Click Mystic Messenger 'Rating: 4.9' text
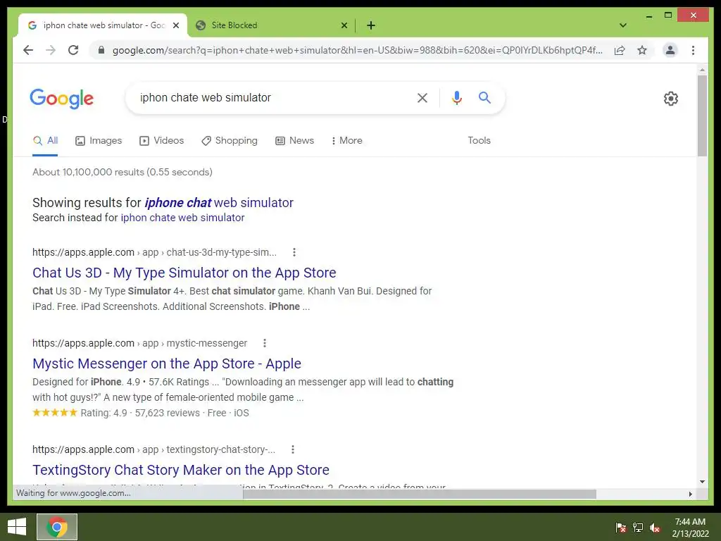The image size is (721, 541). click(104, 413)
